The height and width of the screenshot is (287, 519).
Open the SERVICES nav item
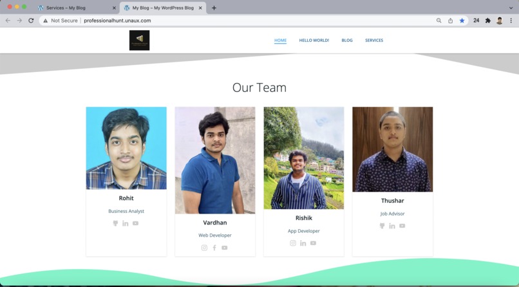point(374,41)
